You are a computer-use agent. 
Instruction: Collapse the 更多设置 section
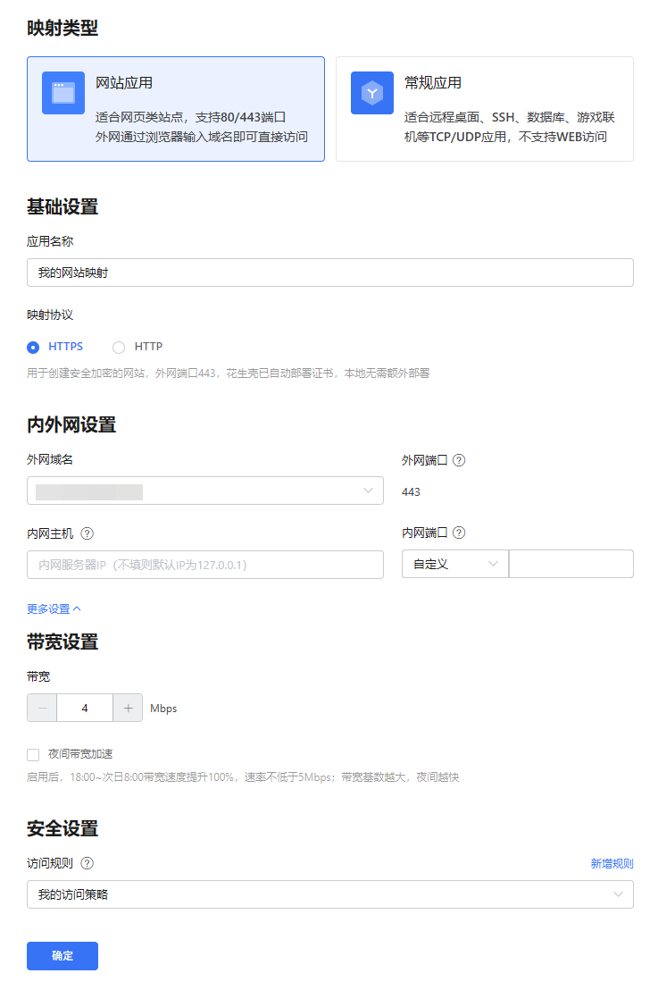pos(54,609)
